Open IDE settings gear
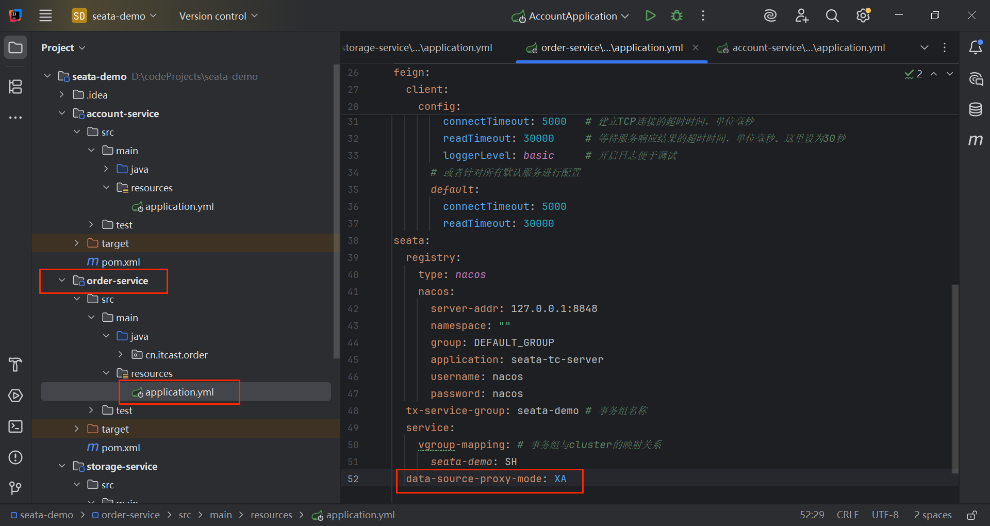Image resolution: width=990 pixels, height=526 pixels. [x=863, y=15]
